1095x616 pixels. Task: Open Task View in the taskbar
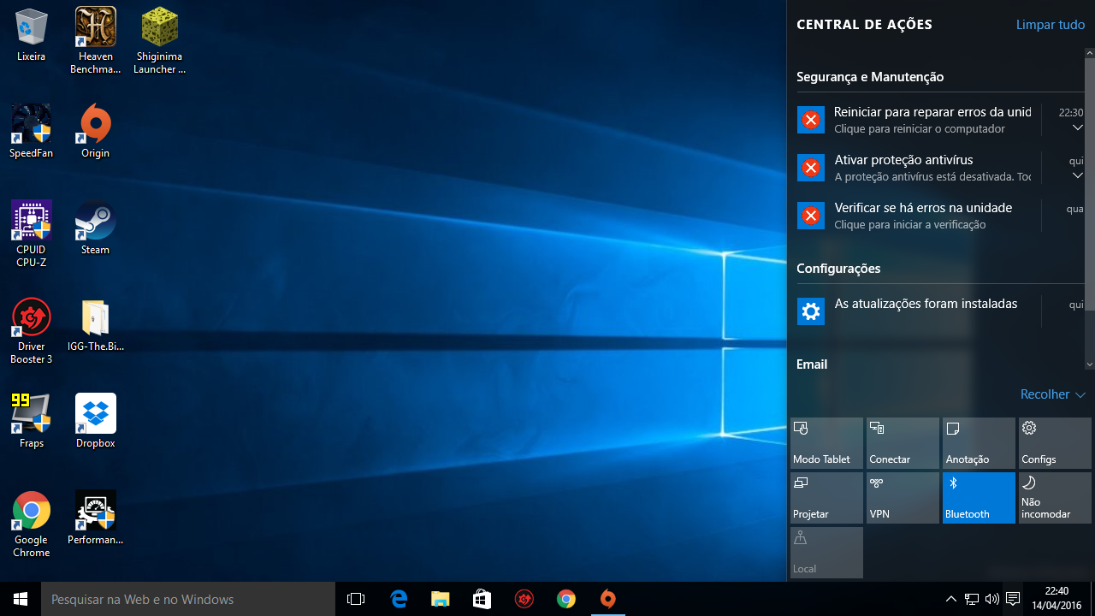[x=356, y=599]
